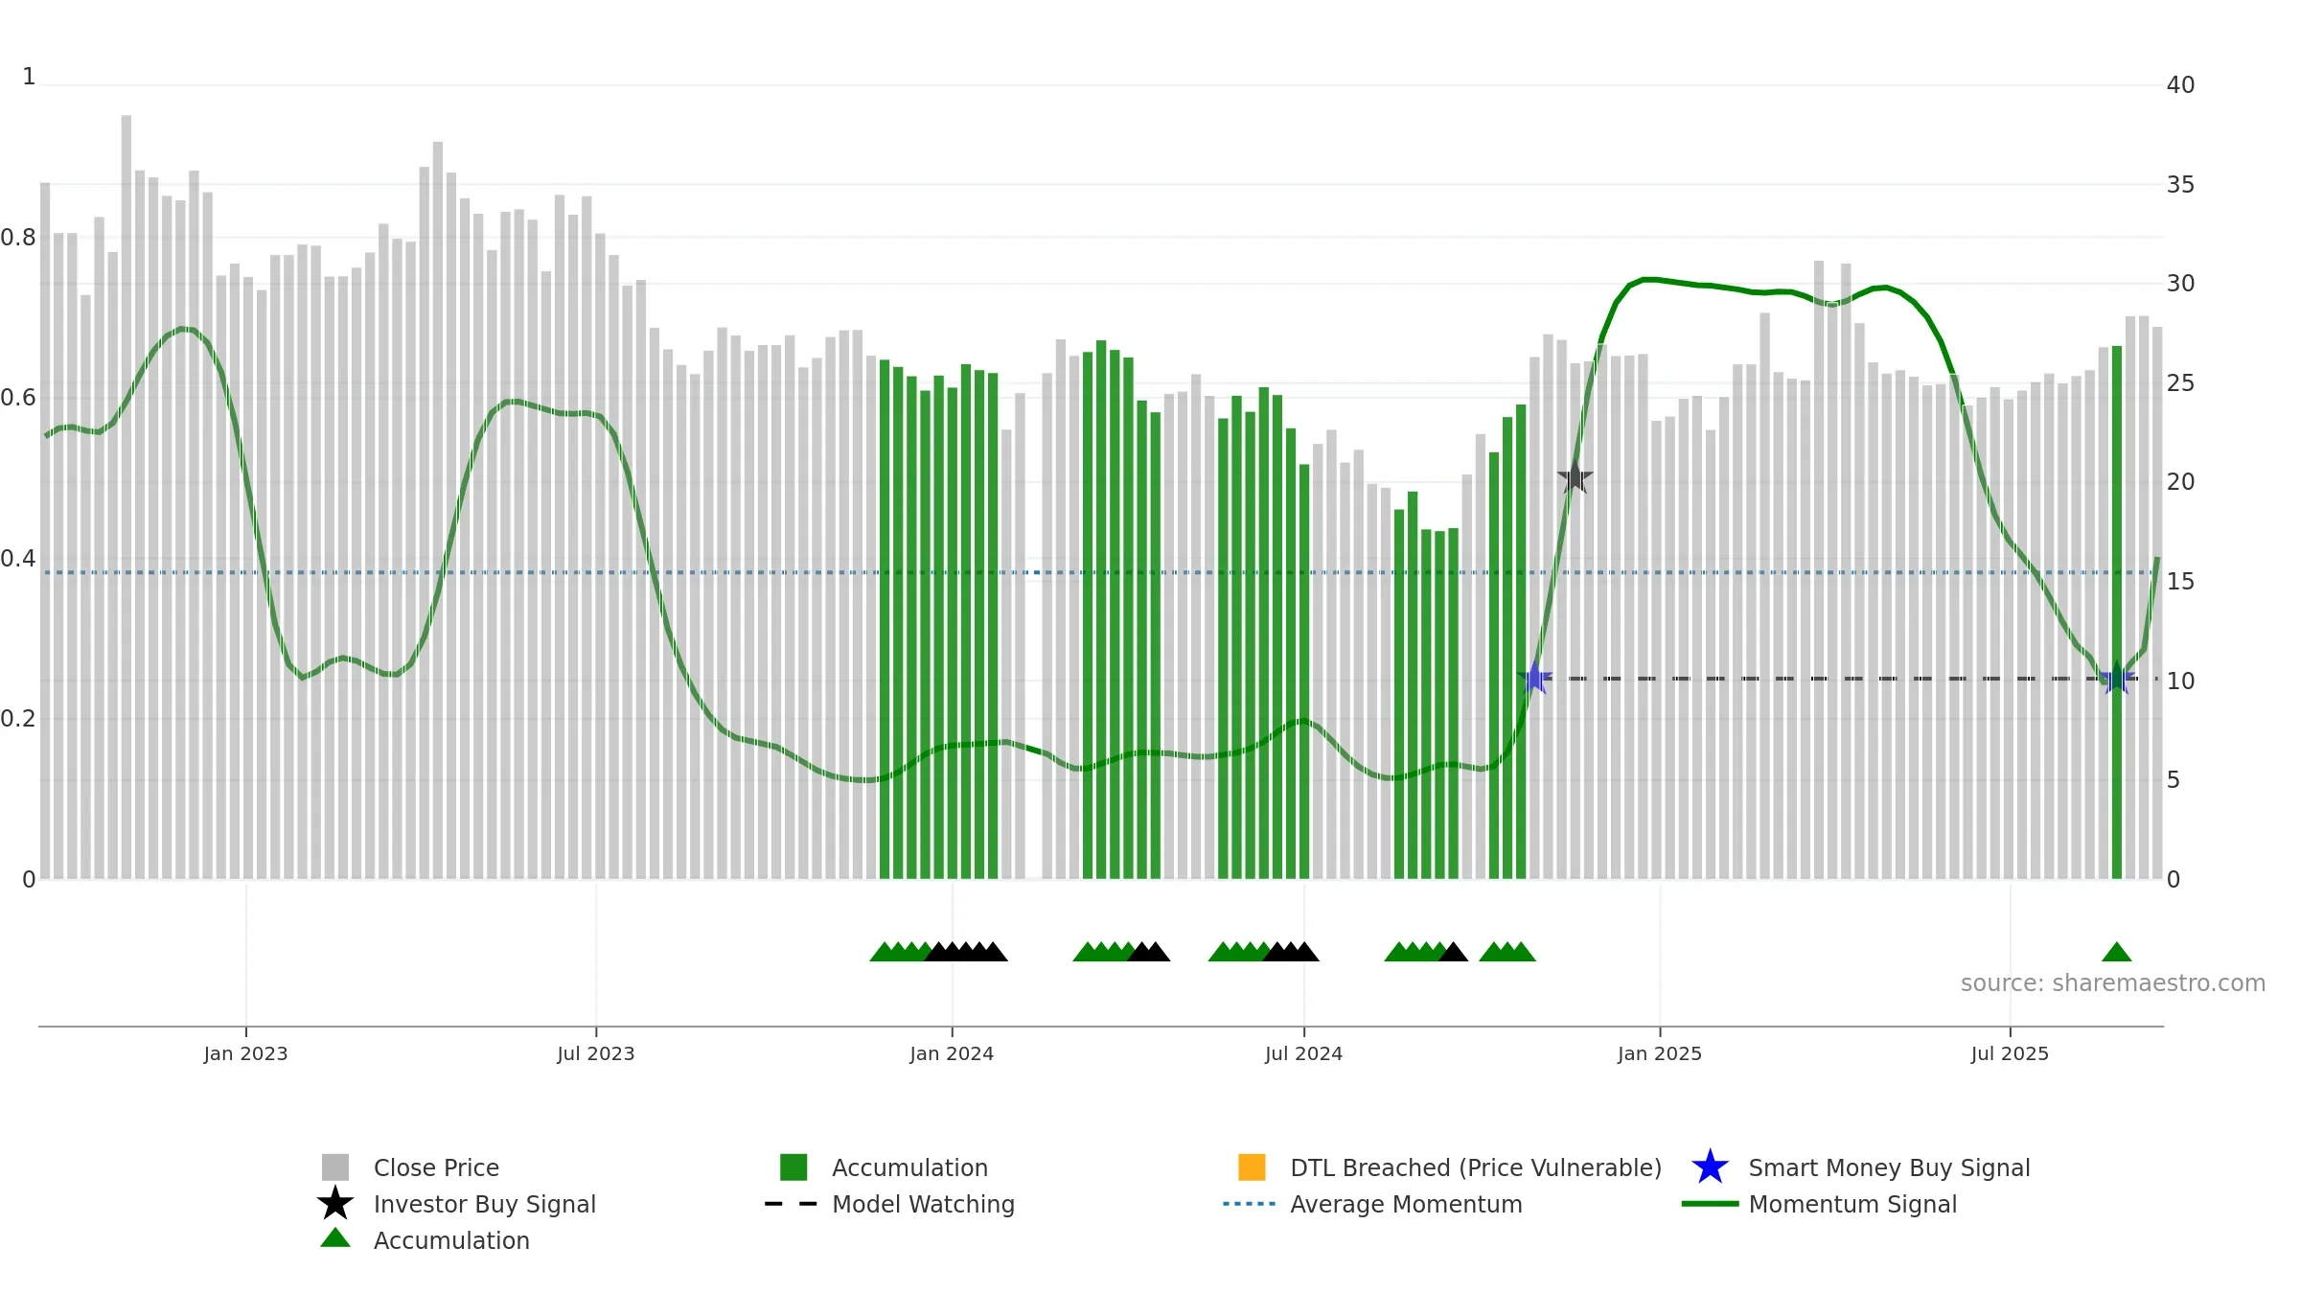Click the lone green accumulation triangle in 2025
The image size is (2300, 1294).
click(x=2116, y=952)
